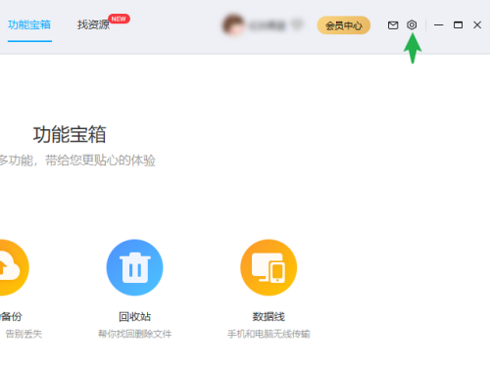
Task: Open the 会员中心 button
Action: 344,25
